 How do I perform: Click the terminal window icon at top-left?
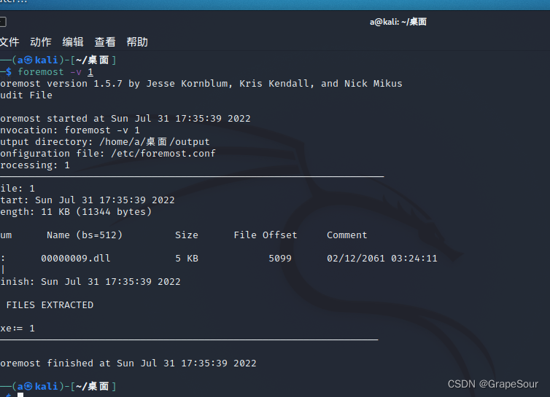[x=3, y=22]
